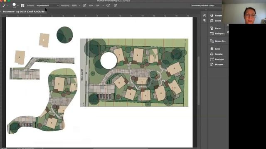Expand the opacity slider arrow
The height and width of the screenshot is (149, 266).
(x=79, y=6)
